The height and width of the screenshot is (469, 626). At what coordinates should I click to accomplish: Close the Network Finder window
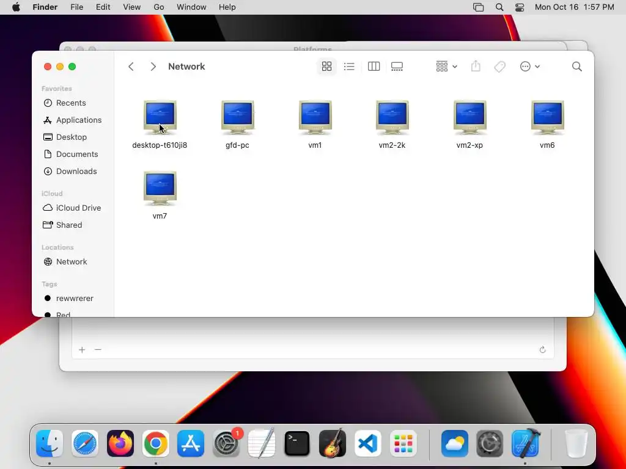[x=48, y=67]
